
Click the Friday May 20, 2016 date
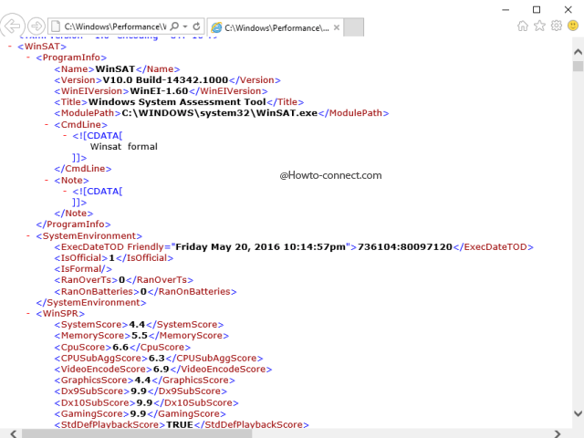click(x=260, y=247)
